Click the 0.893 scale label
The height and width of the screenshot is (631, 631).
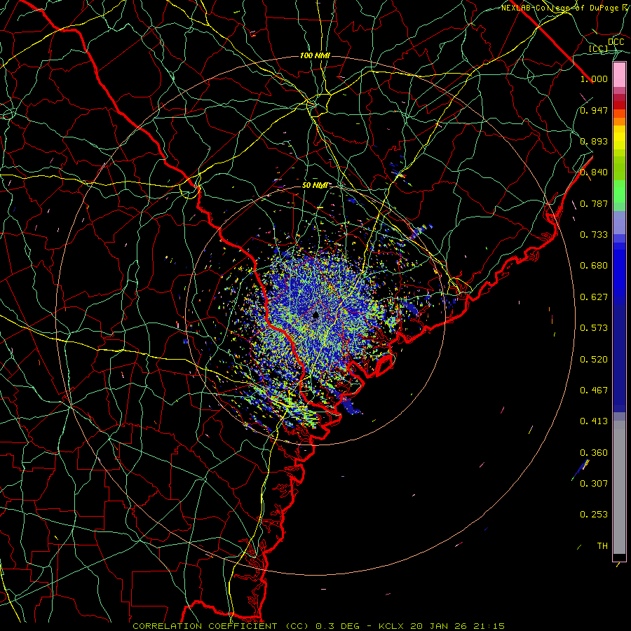pos(594,141)
